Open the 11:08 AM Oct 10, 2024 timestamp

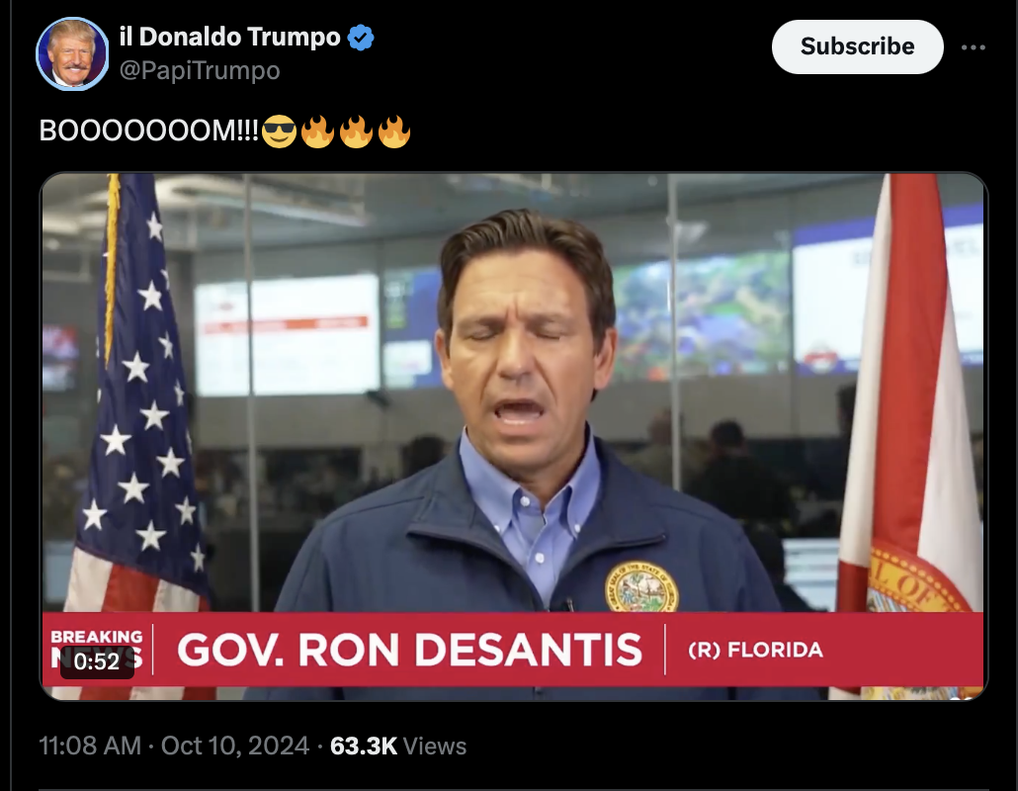tap(174, 746)
